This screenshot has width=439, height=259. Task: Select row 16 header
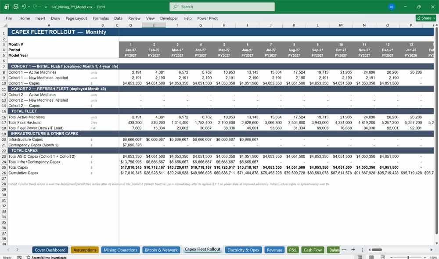(4, 117)
